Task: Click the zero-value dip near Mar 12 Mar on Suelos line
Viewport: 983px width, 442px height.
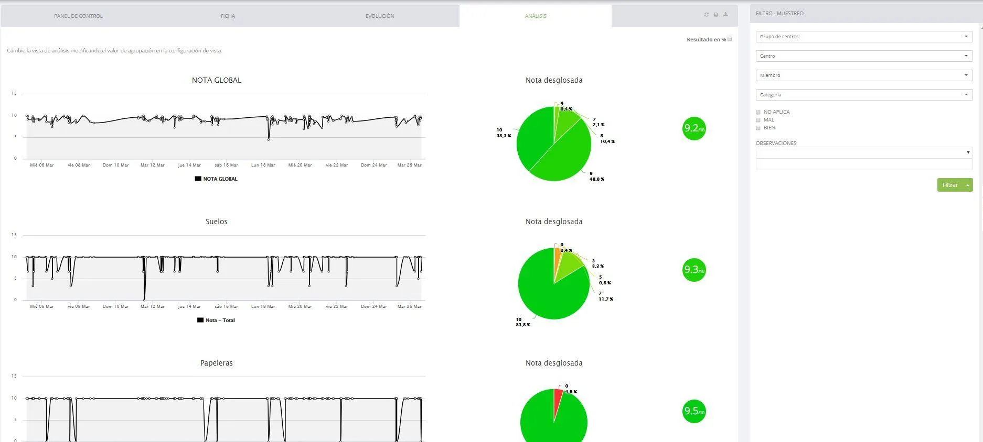Action: (144, 299)
